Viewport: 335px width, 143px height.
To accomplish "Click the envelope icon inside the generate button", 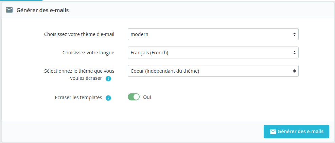I will [x=272, y=132].
